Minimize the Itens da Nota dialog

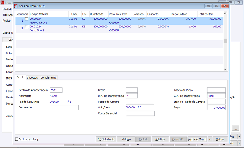208,6
